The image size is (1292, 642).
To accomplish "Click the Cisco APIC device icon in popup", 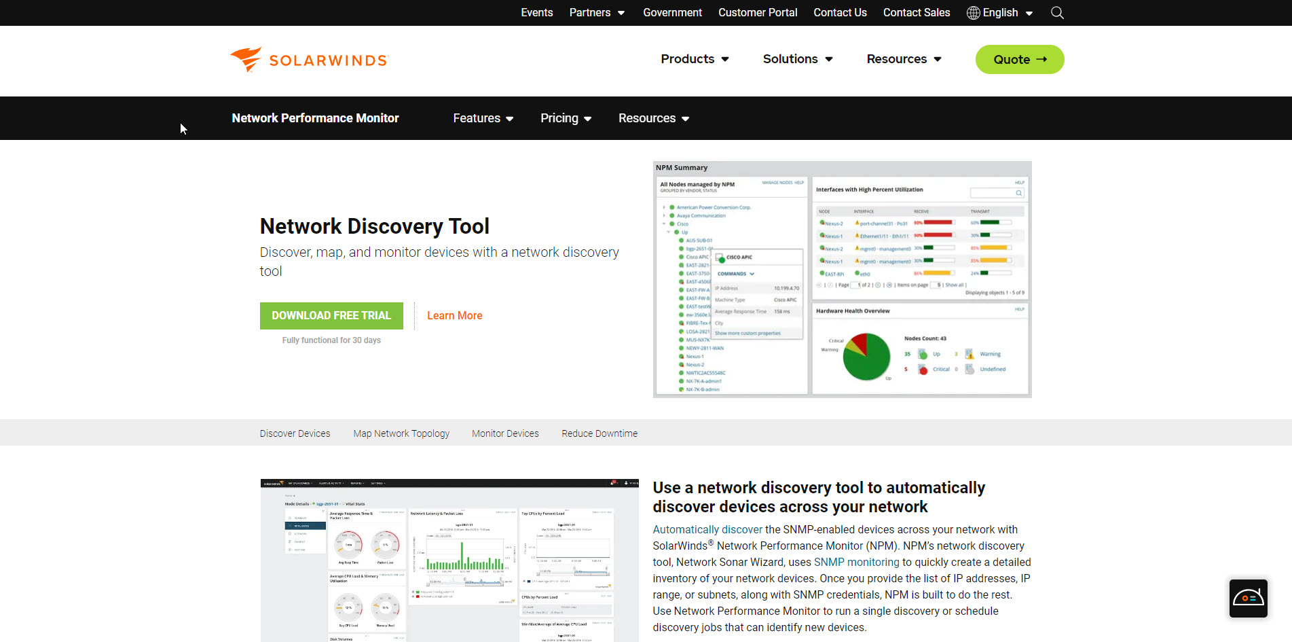I will 718,257.
